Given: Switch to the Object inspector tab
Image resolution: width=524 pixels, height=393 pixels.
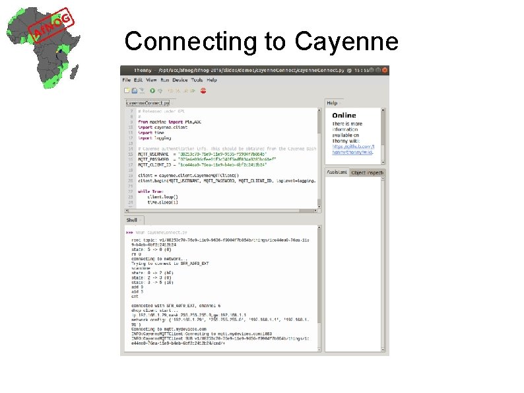Looking at the screenshot, I should click(x=367, y=172).
